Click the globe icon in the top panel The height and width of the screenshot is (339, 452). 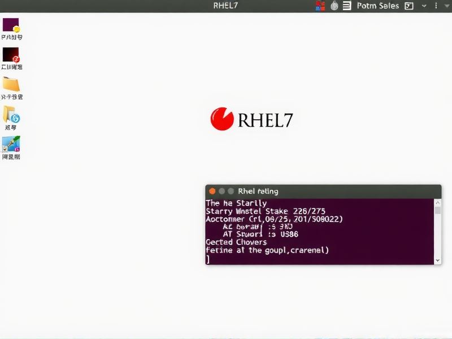point(334,6)
